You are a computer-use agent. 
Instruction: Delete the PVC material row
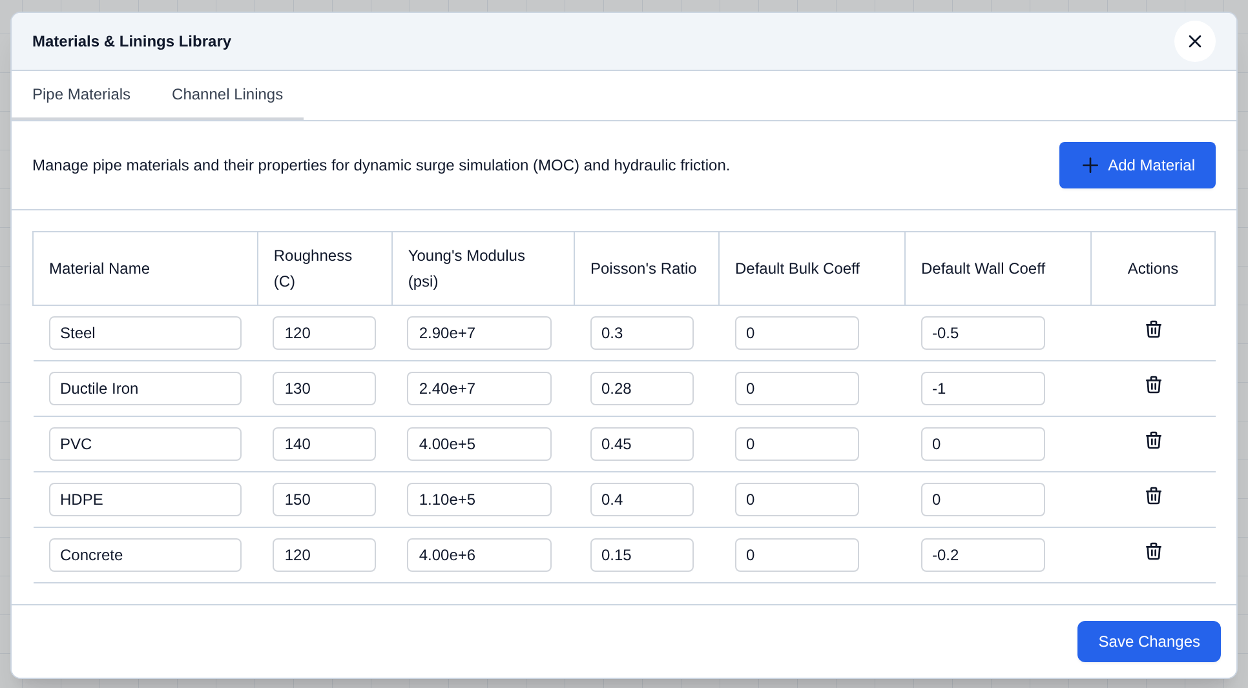1153,440
